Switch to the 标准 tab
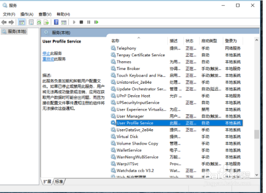This screenshot has width=266, height=193. 59,181
